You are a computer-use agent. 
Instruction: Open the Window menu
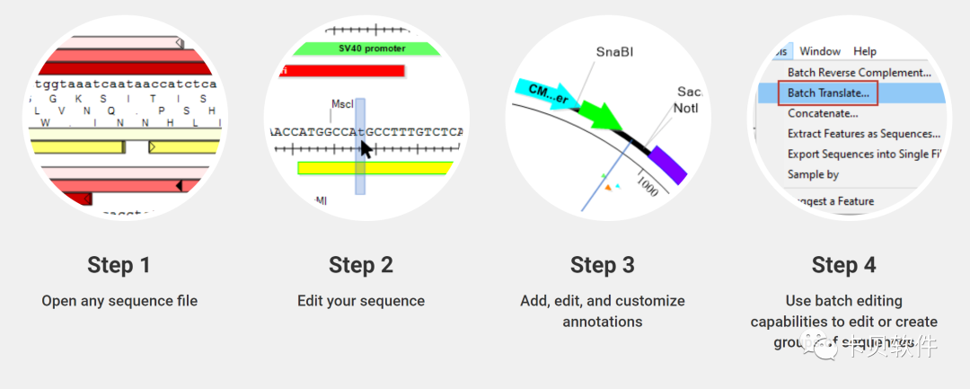coord(820,51)
